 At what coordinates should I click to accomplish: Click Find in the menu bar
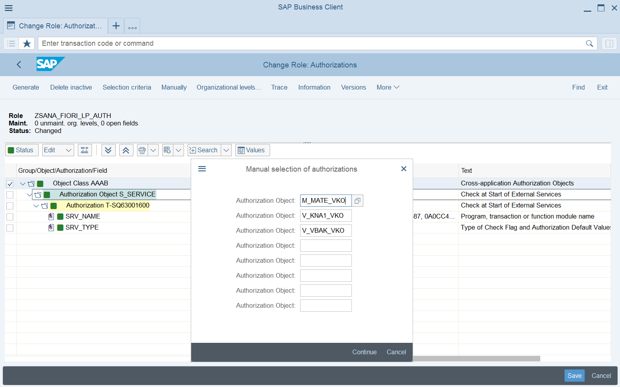(579, 88)
